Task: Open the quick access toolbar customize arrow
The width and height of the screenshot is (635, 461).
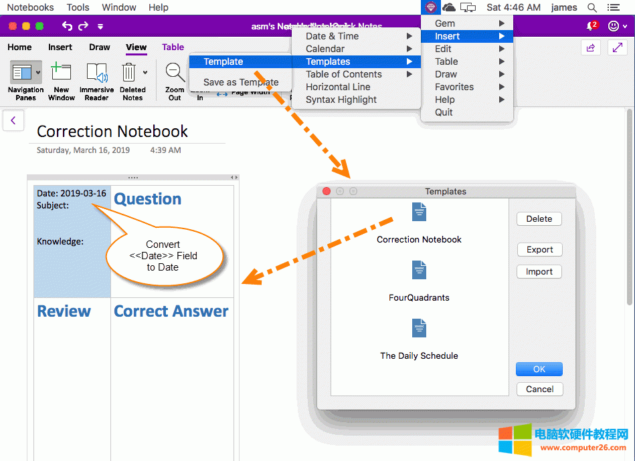Action: 100,27
